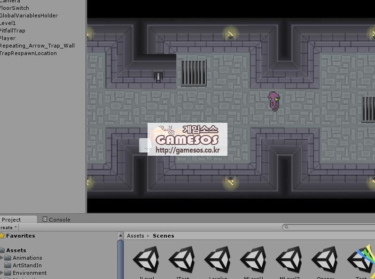Click Scenes in the breadcrumb path
This screenshot has width=375, height=279.
pyautogui.click(x=164, y=236)
